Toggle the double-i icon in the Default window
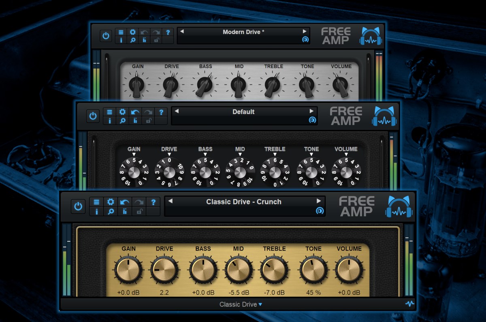Viewport: 486px width, 322px height. coord(135,120)
